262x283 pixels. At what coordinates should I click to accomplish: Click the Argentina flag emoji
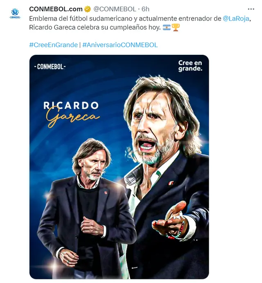(x=167, y=28)
